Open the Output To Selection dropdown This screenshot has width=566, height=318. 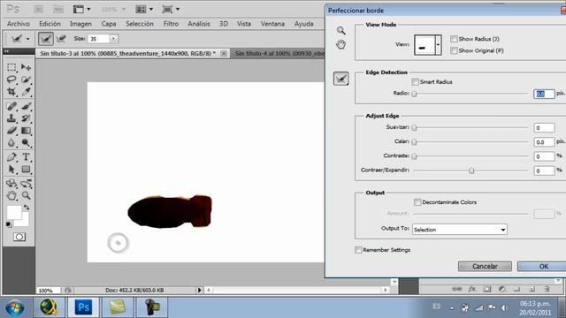[460, 230]
